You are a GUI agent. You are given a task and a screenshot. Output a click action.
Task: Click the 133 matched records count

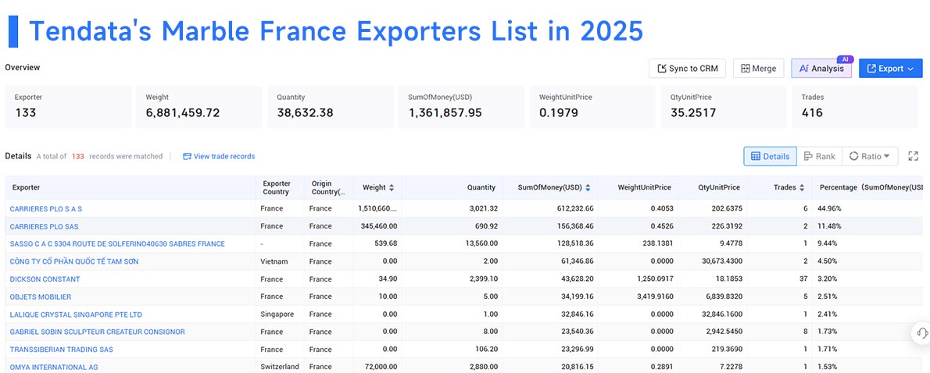click(x=77, y=156)
